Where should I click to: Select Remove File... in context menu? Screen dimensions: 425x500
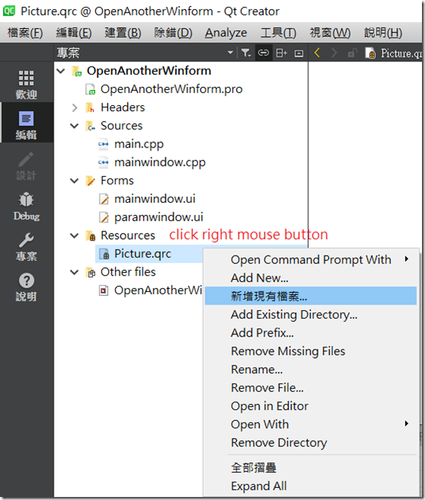[x=311, y=388]
